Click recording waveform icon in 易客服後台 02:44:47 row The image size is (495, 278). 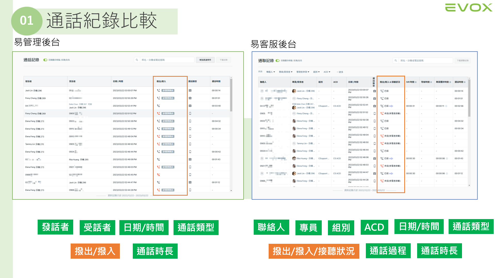pos(391,173)
